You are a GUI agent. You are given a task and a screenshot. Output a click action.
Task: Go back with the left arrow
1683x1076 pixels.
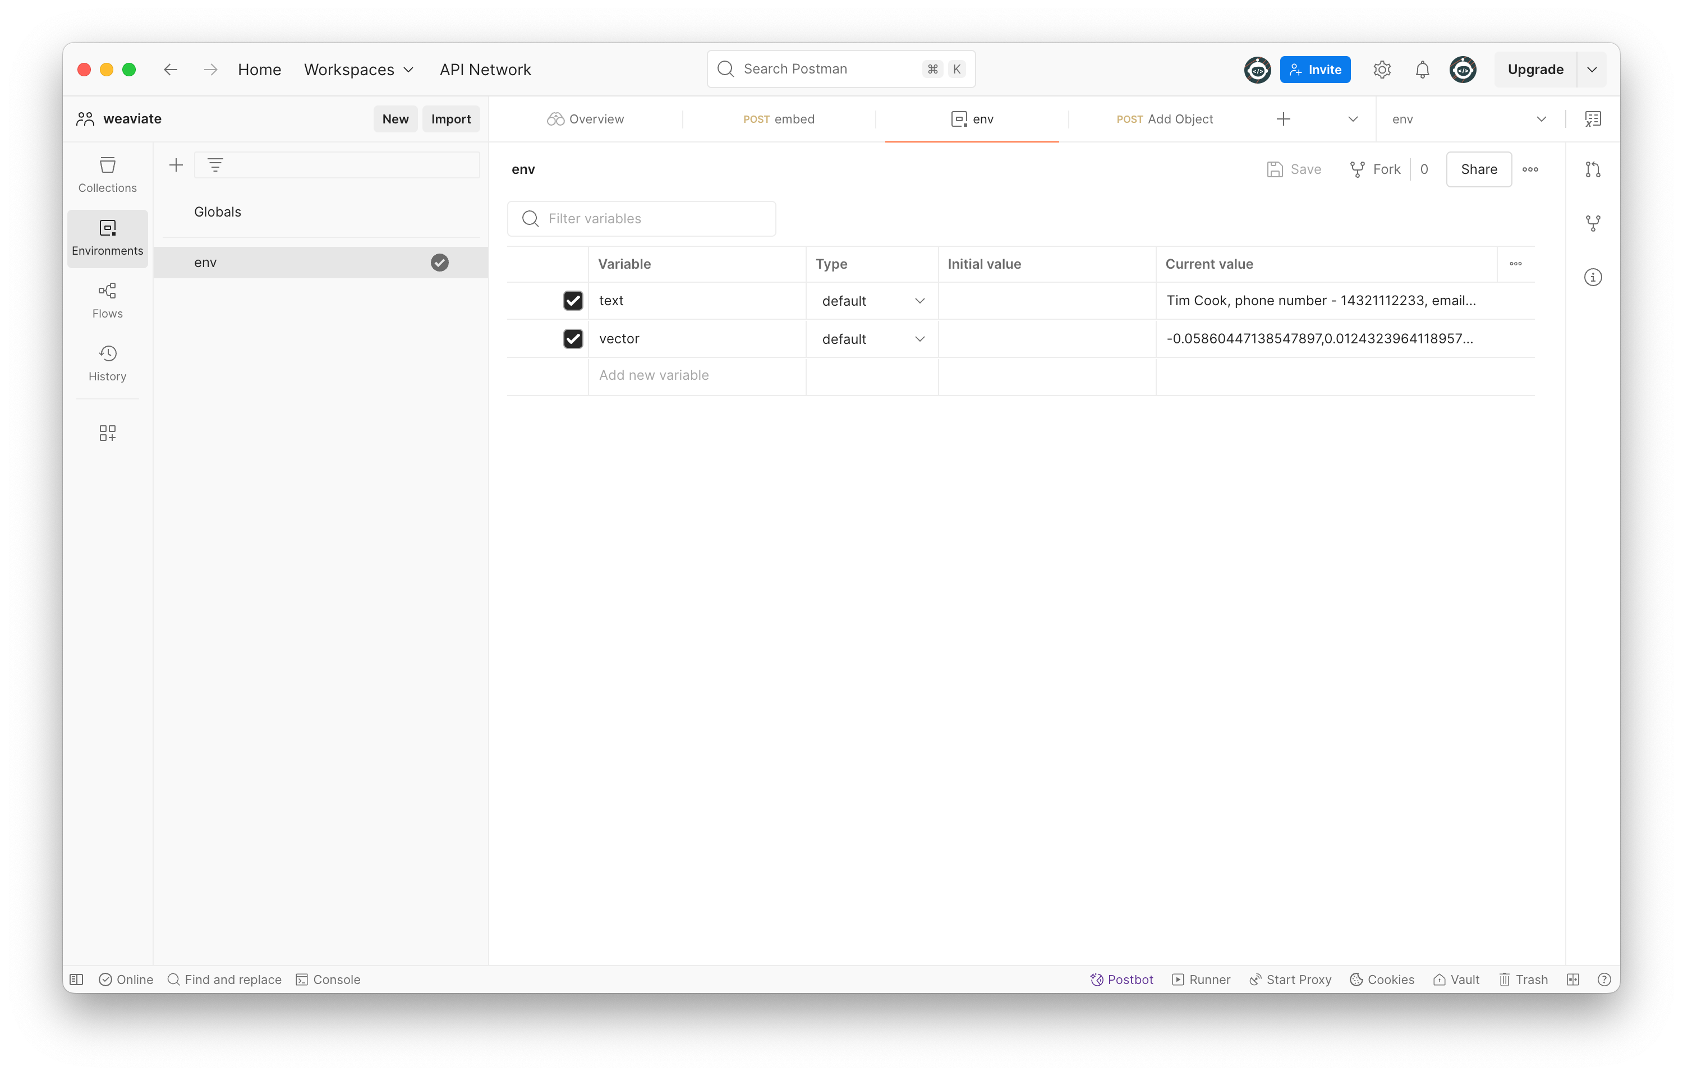pyautogui.click(x=171, y=69)
